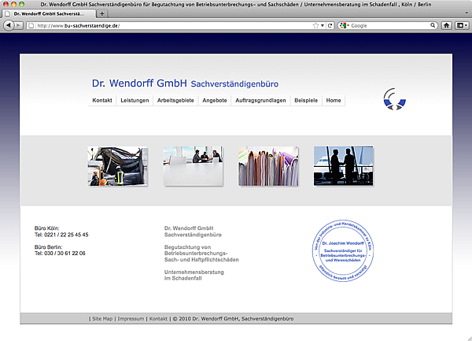The height and width of the screenshot is (341, 472).
Task: Reload the page with refresh icon
Action: [x=330, y=26]
